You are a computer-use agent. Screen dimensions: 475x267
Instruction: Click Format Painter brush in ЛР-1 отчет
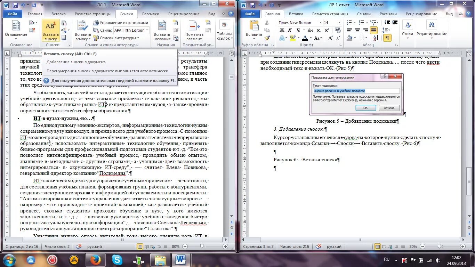267,38
